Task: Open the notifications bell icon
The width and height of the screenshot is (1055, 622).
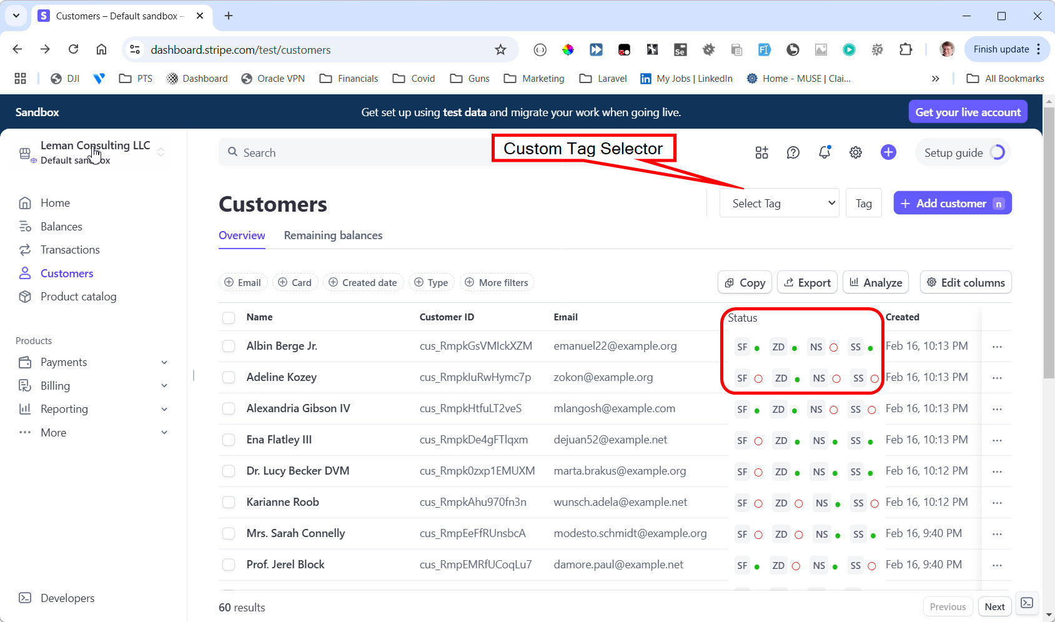Action: (x=825, y=152)
